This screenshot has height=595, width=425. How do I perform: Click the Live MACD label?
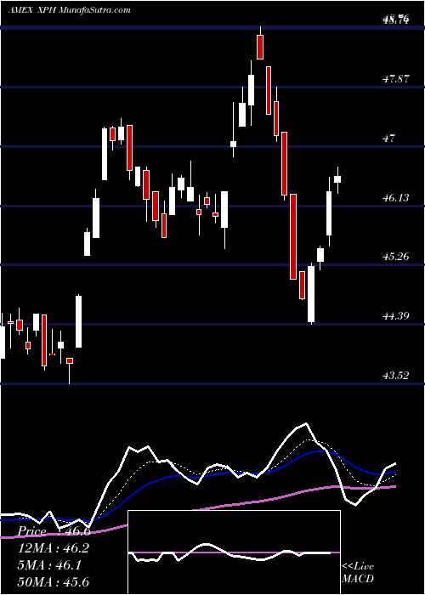coord(358,572)
